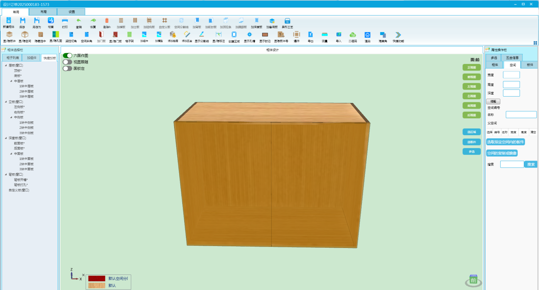Click the 二维码 QR code icon
The height and width of the screenshot is (290, 539).
(353, 34)
